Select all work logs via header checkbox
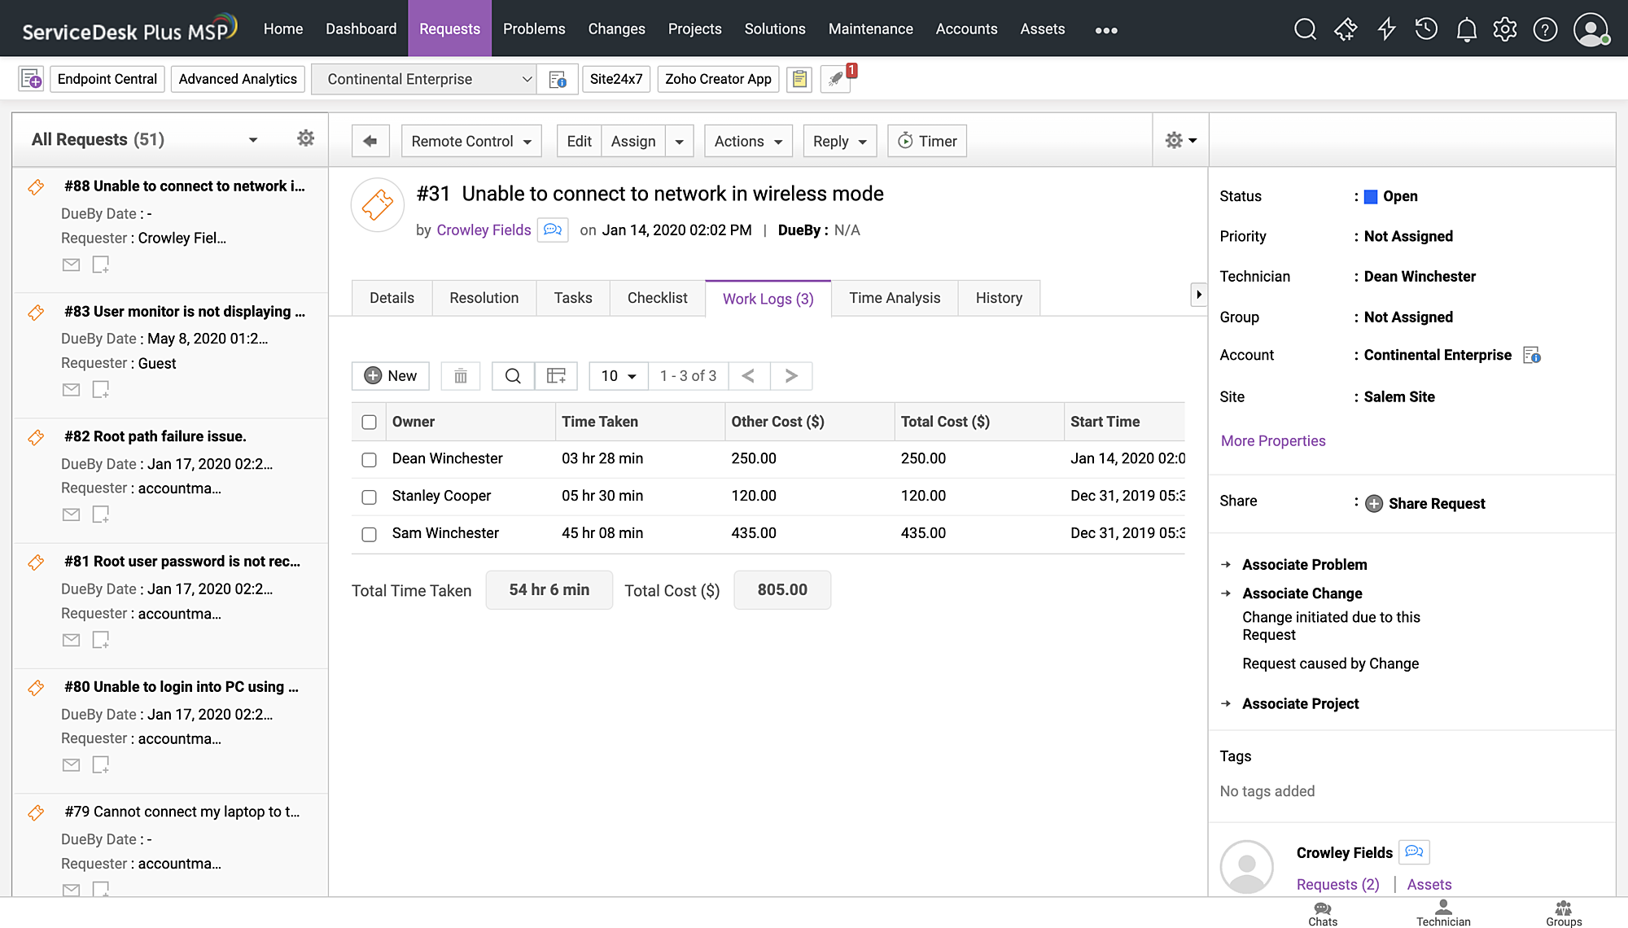The height and width of the screenshot is (928, 1628). (369, 422)
